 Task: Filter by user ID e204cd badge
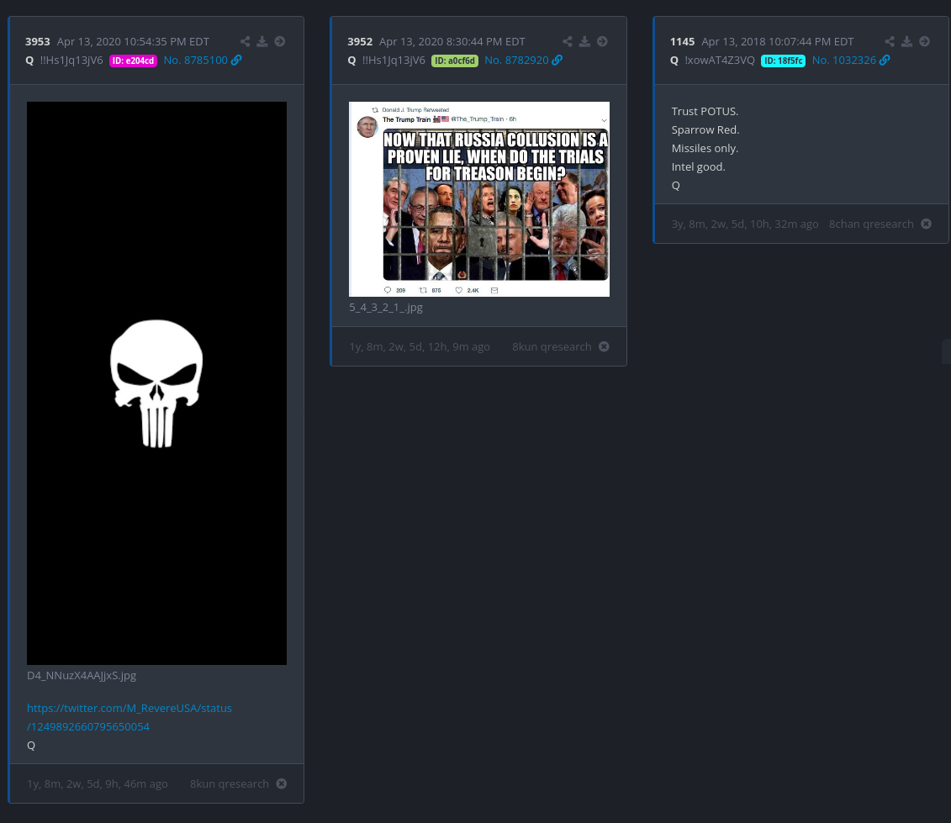pos(133,61)
